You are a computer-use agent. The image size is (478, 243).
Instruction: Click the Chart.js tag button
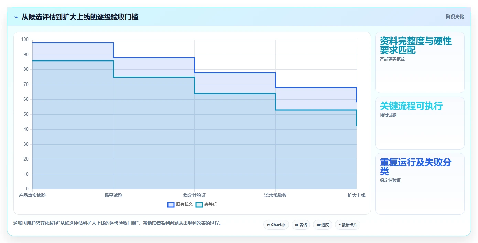tap(276, 225)
